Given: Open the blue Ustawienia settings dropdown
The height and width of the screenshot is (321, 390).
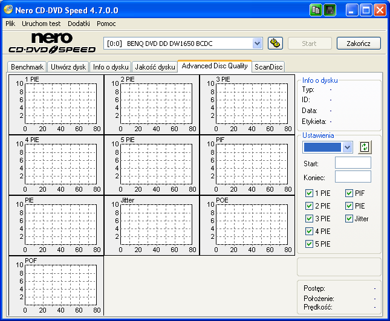Looking at the screenshot, I should (347, 147).
